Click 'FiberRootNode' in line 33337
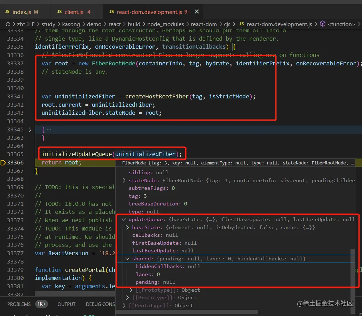This screenshot has width=362, height=316. pos(113,63)
